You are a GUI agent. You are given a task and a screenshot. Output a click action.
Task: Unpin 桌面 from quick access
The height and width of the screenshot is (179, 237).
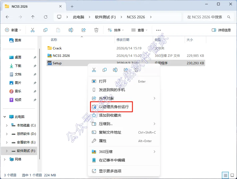35,57
